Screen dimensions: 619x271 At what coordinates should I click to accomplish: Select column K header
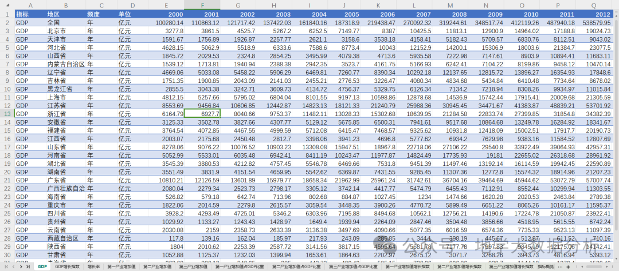click(x=378, y=6)
